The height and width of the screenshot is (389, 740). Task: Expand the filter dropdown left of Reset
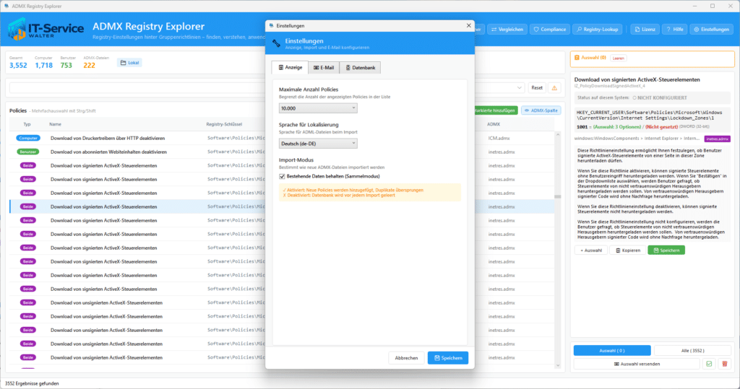519,88
